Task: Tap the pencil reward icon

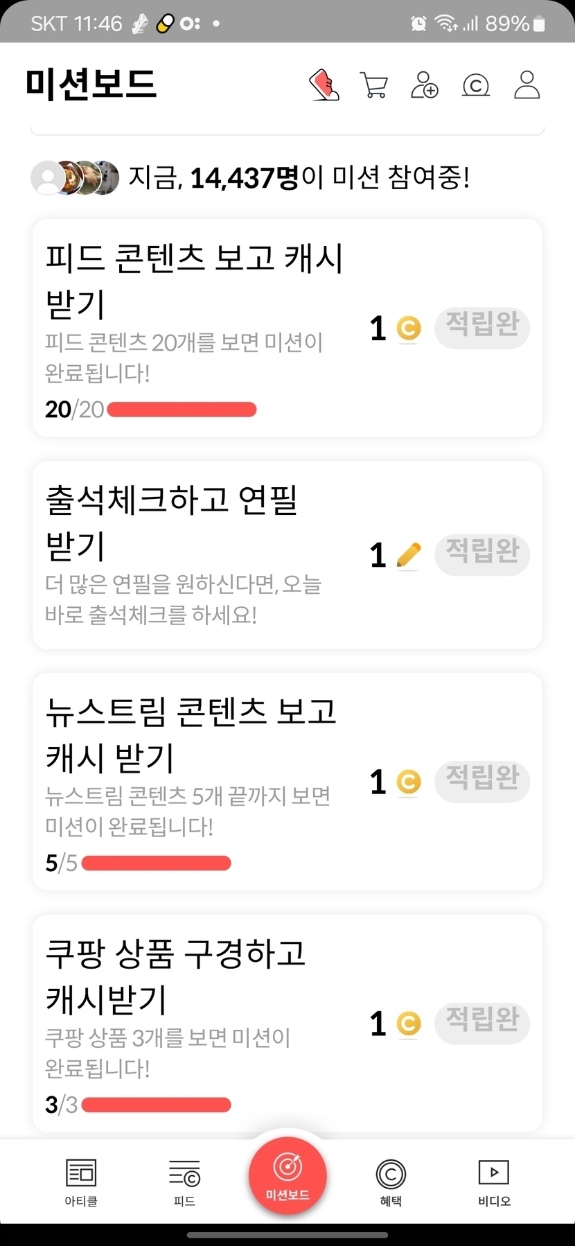Action: tap(409, 555)
